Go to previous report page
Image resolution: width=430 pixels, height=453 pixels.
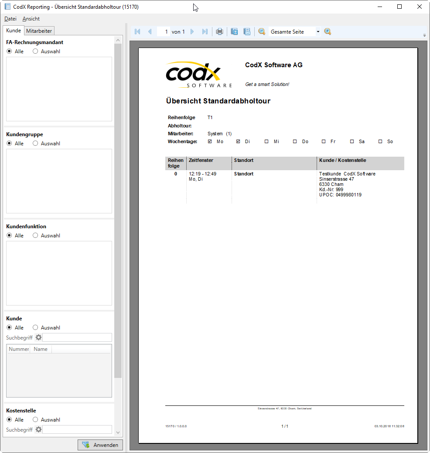click(x=150, y=31)
